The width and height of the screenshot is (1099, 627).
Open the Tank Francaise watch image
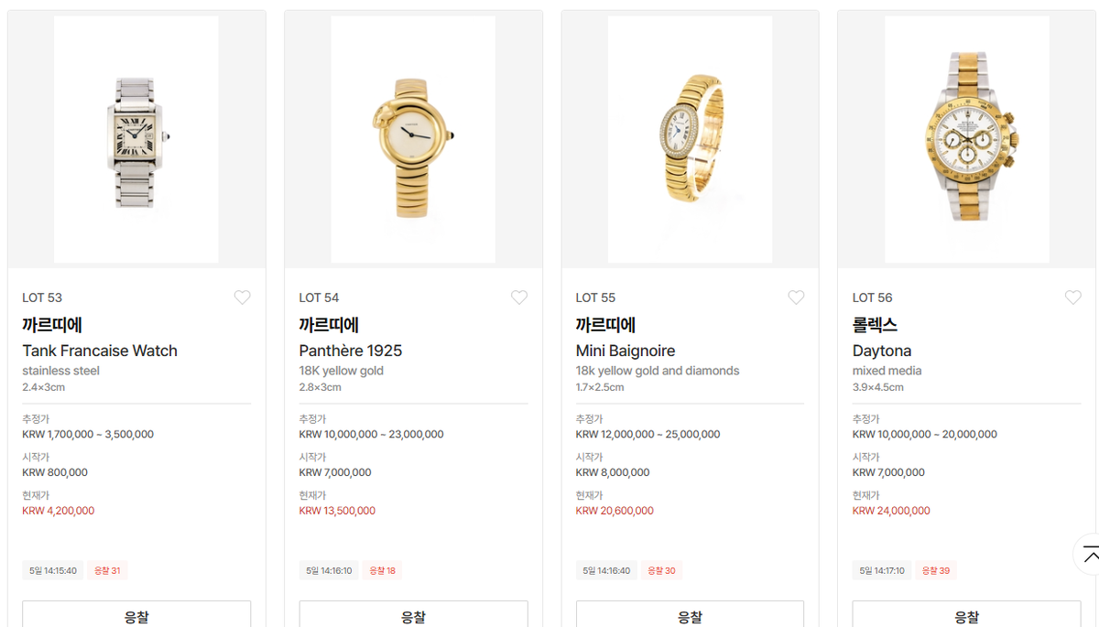click(x=136, y=139)
